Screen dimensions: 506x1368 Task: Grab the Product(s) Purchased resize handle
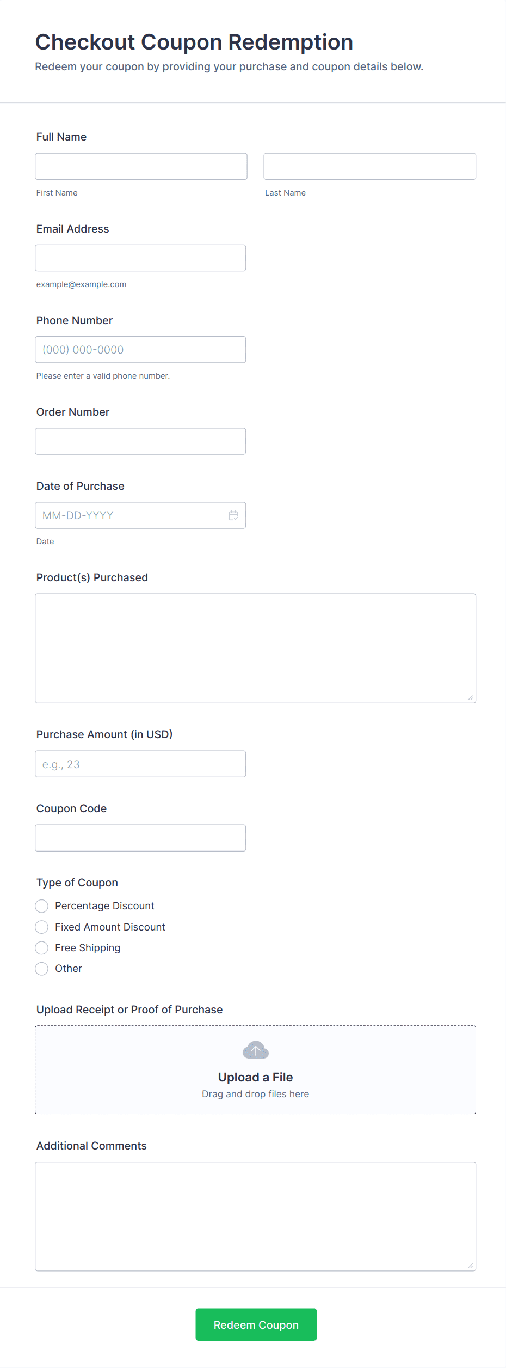pyautogui.click(x=471, y=698)
